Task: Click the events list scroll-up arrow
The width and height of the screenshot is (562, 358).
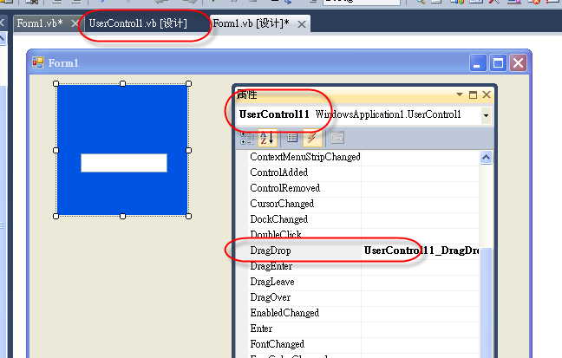Action: pos(486,158)
